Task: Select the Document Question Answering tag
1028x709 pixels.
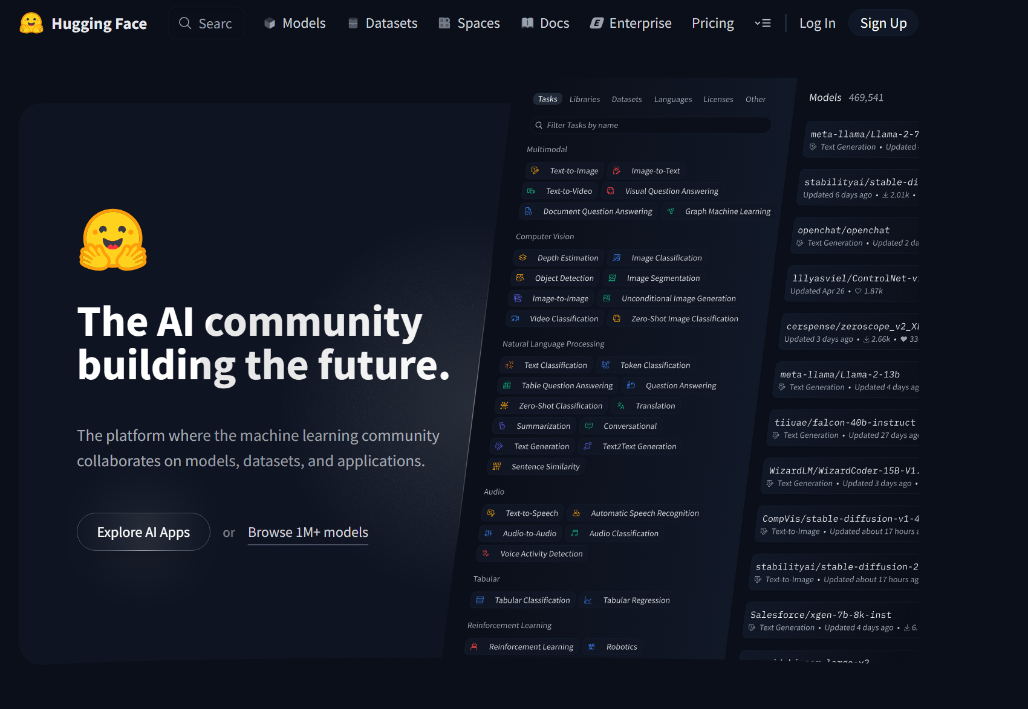Action: point(588,211)
